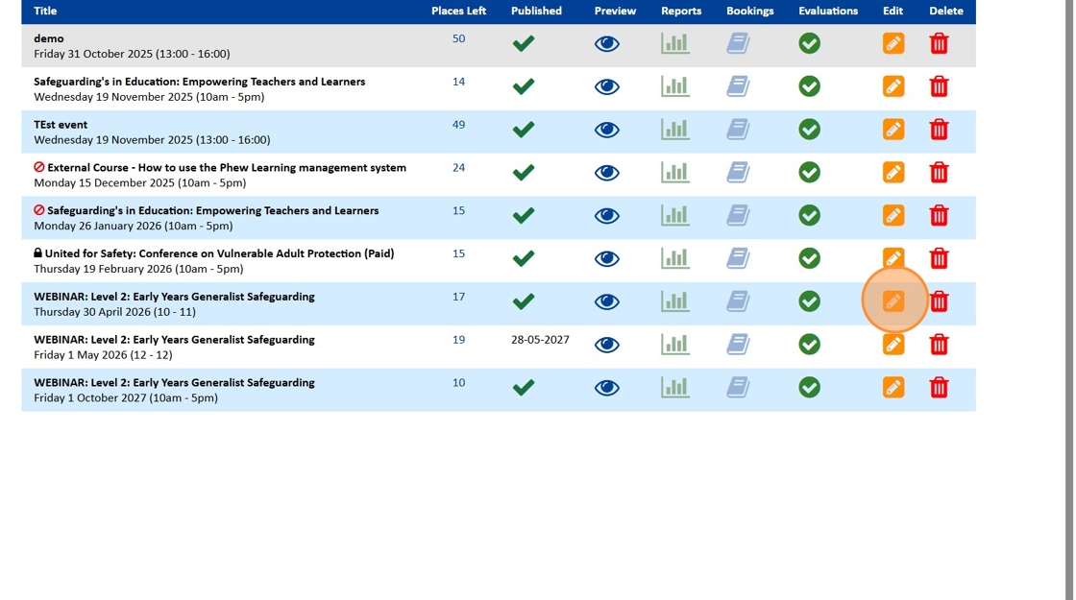This screenshot has width=1076, height=600.
Task: Delete the demo event via trash icon
Action: 939,43
